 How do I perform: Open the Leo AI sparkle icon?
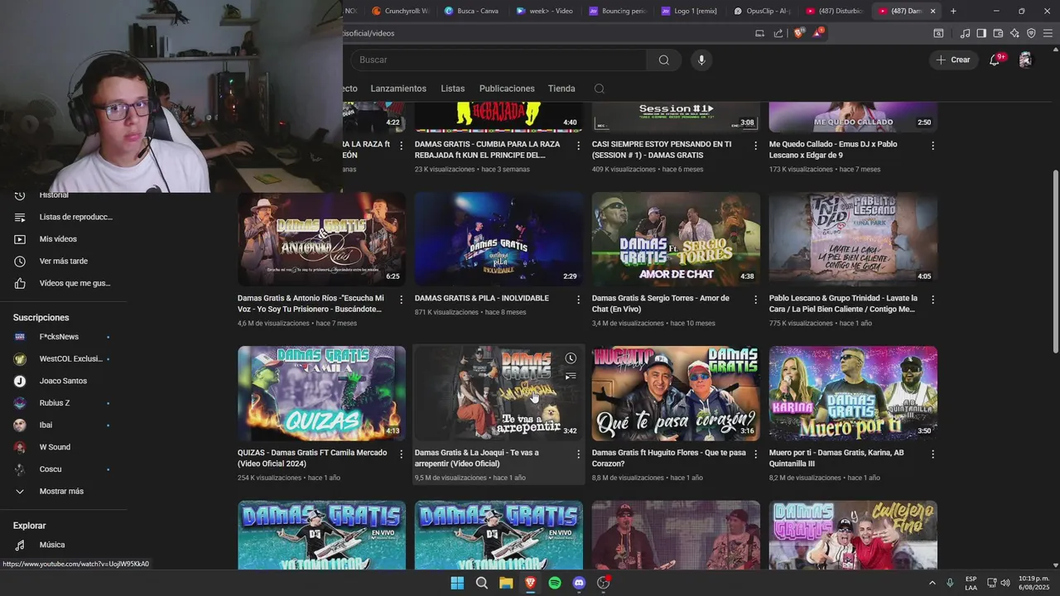point(1014,33)
